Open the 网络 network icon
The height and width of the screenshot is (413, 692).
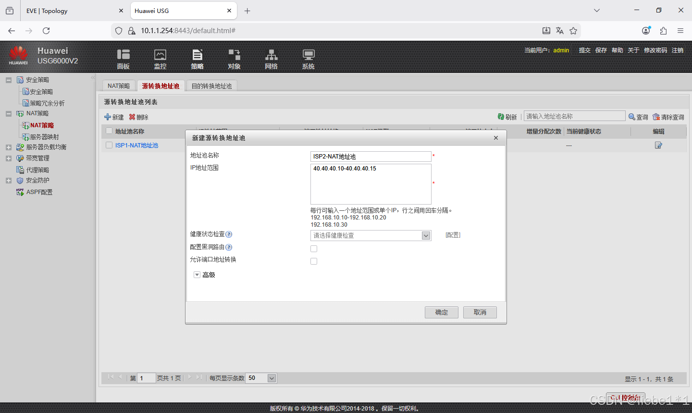tap(271, 59)
